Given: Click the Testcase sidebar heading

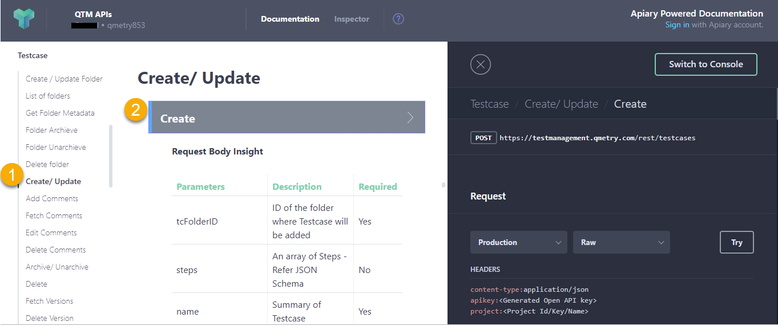Looking at the screenshot, I should point(33,55).
